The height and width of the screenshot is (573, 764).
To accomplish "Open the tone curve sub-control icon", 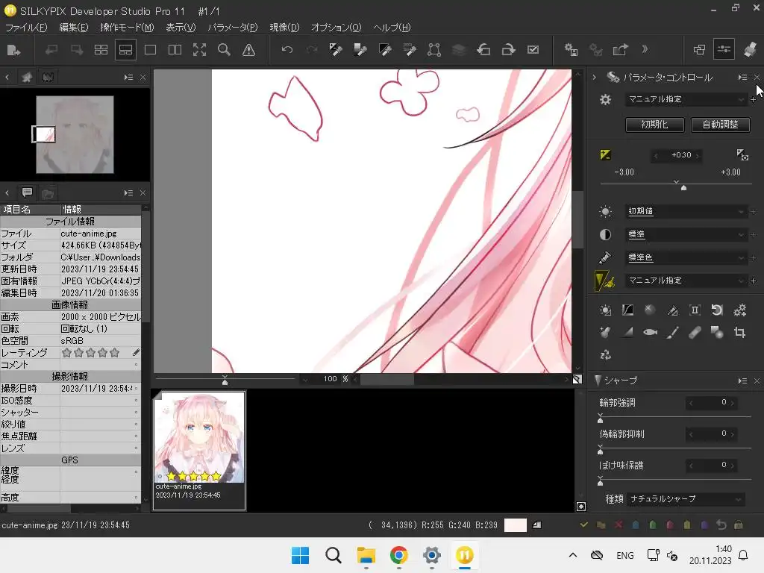I will tap(627, 310).
